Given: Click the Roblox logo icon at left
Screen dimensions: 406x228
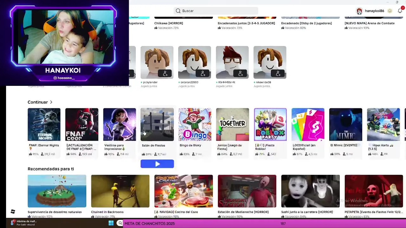Looking at the screenshot, I should point(13,212).
